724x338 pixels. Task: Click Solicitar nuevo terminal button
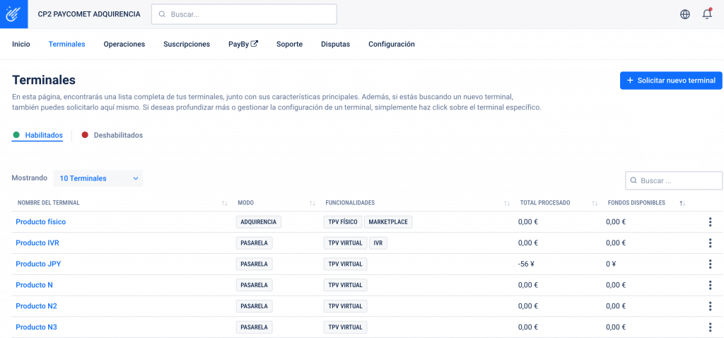click(x=671, y=81)
